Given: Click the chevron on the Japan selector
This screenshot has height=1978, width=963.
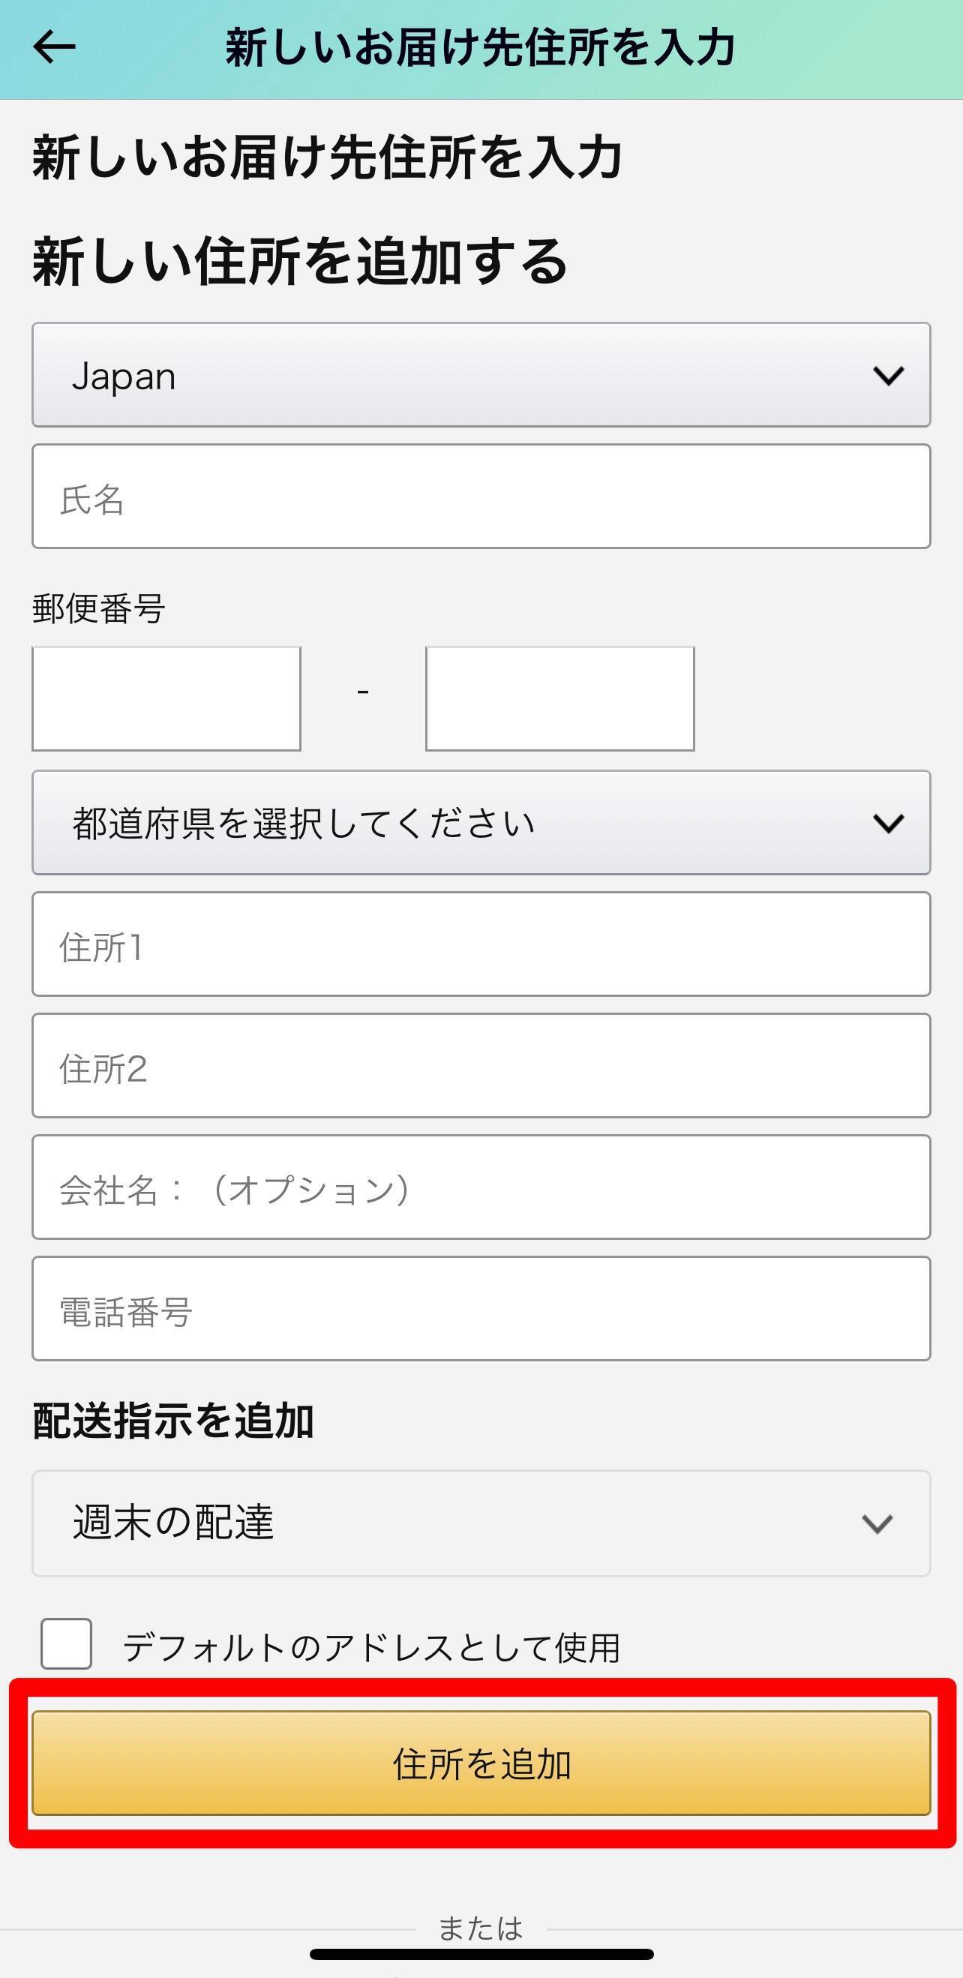Looking at the screenshot, I should click(888, 376).
